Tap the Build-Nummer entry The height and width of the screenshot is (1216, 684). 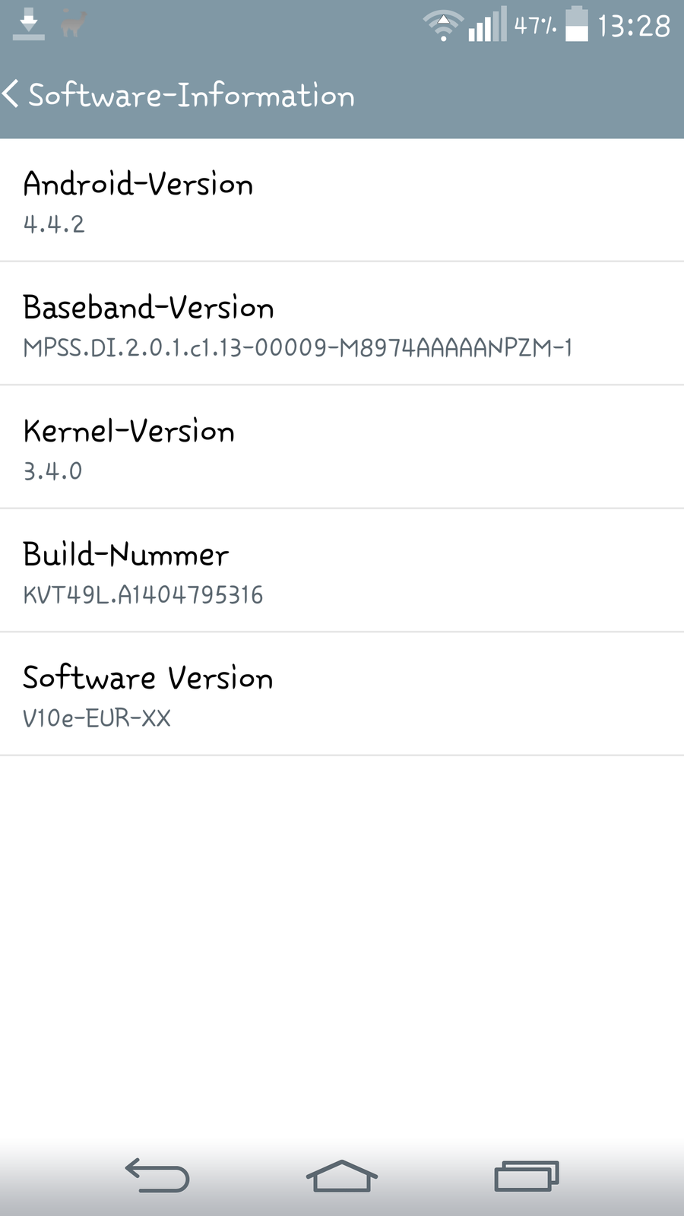pyautogui.click(x=342, y=571)
